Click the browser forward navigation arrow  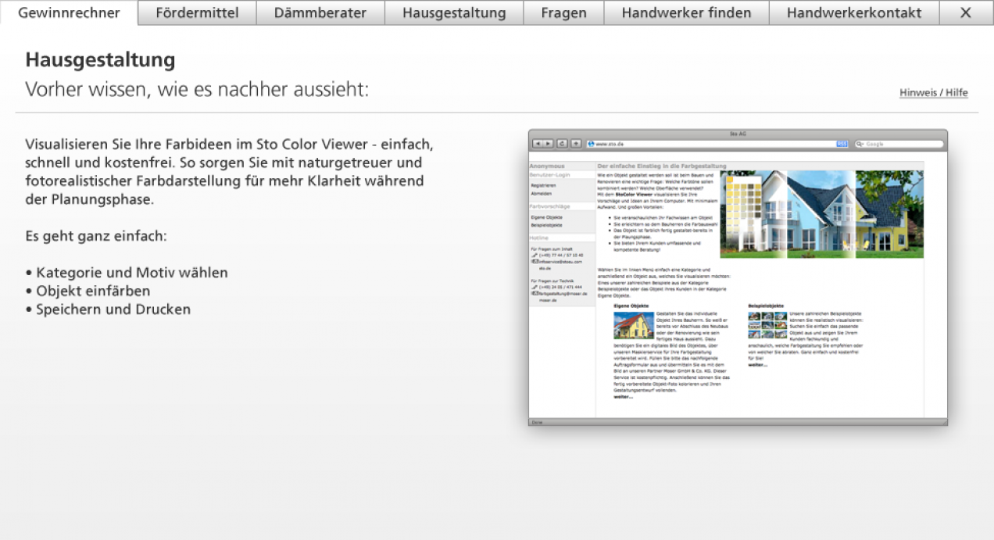[548, 144]
